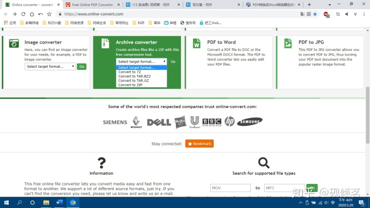Click the Image converter camera icon

pos(14,43)
